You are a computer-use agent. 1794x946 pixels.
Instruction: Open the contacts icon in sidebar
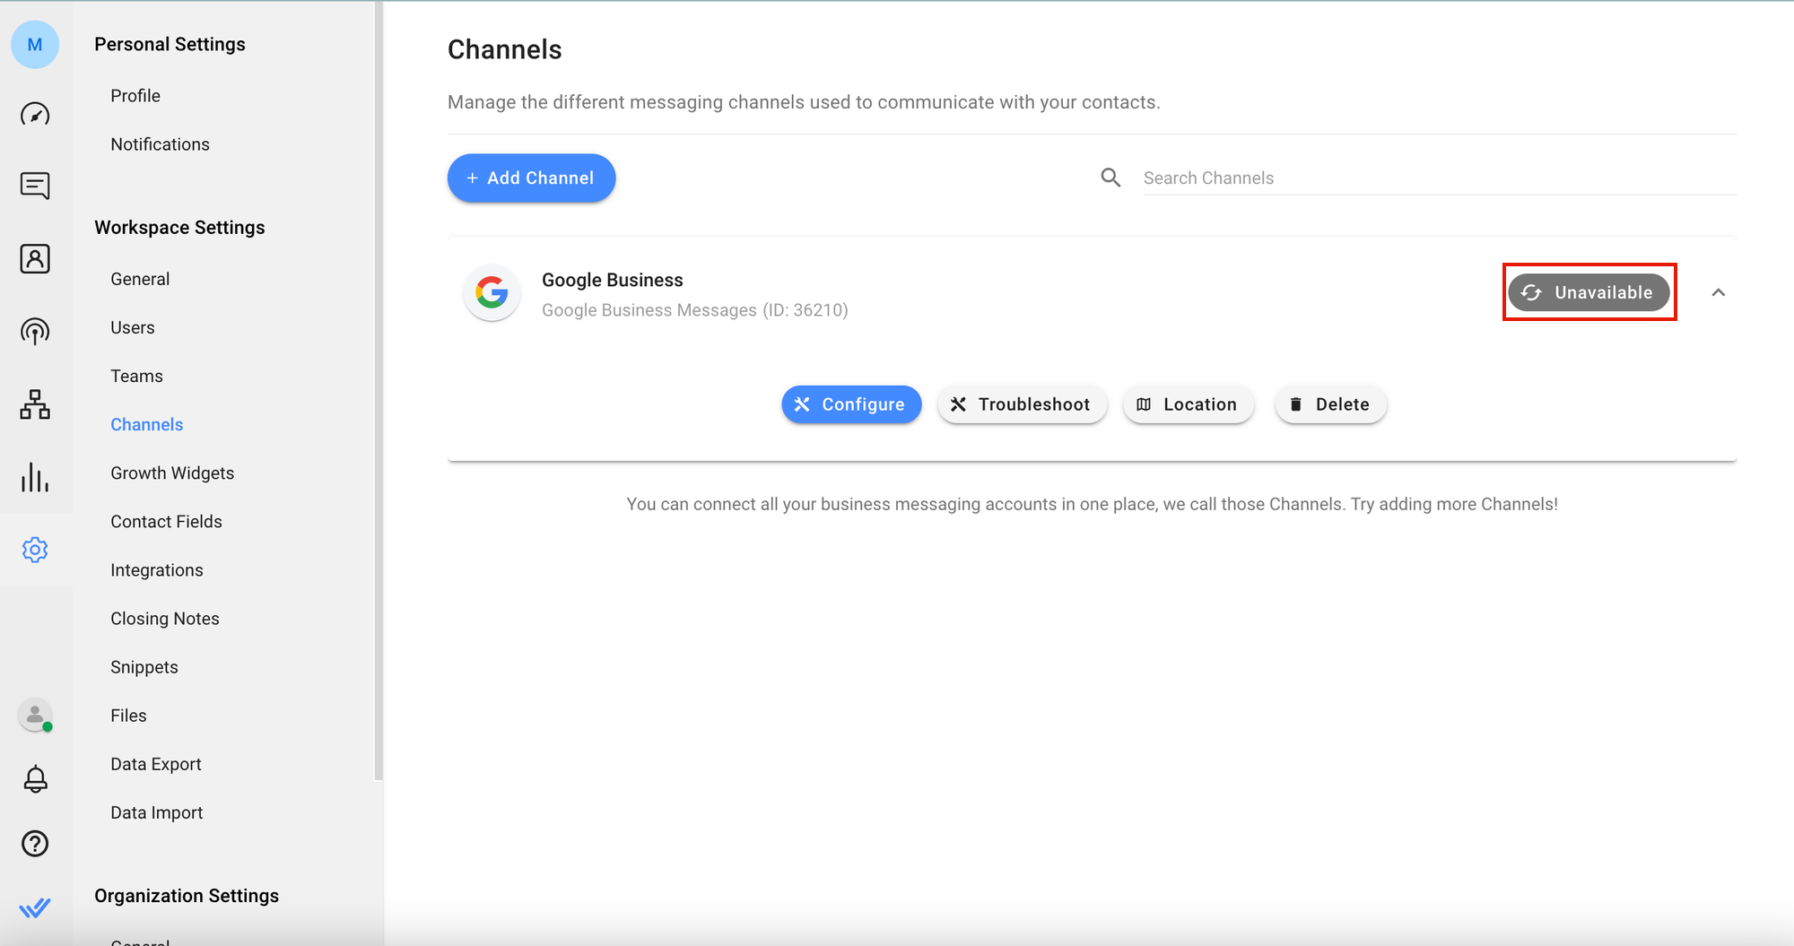tap(35, 259)
